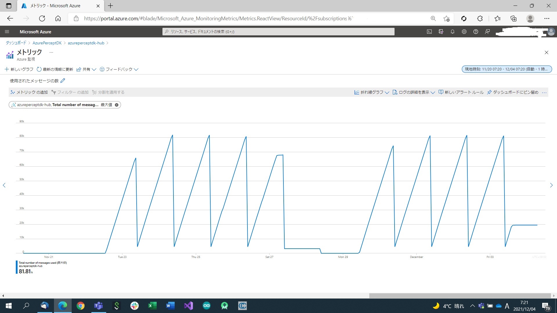
Task: Open the feedback person icon in top bar
Action: [x=487, y=32]
